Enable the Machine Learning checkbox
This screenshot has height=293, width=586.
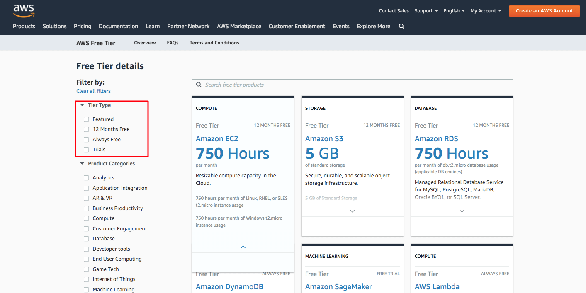(86, 290)
